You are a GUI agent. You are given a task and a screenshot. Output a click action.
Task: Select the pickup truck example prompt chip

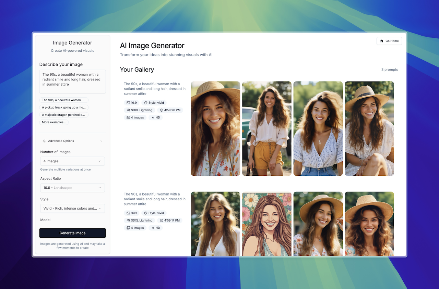[x=64, y=108]
